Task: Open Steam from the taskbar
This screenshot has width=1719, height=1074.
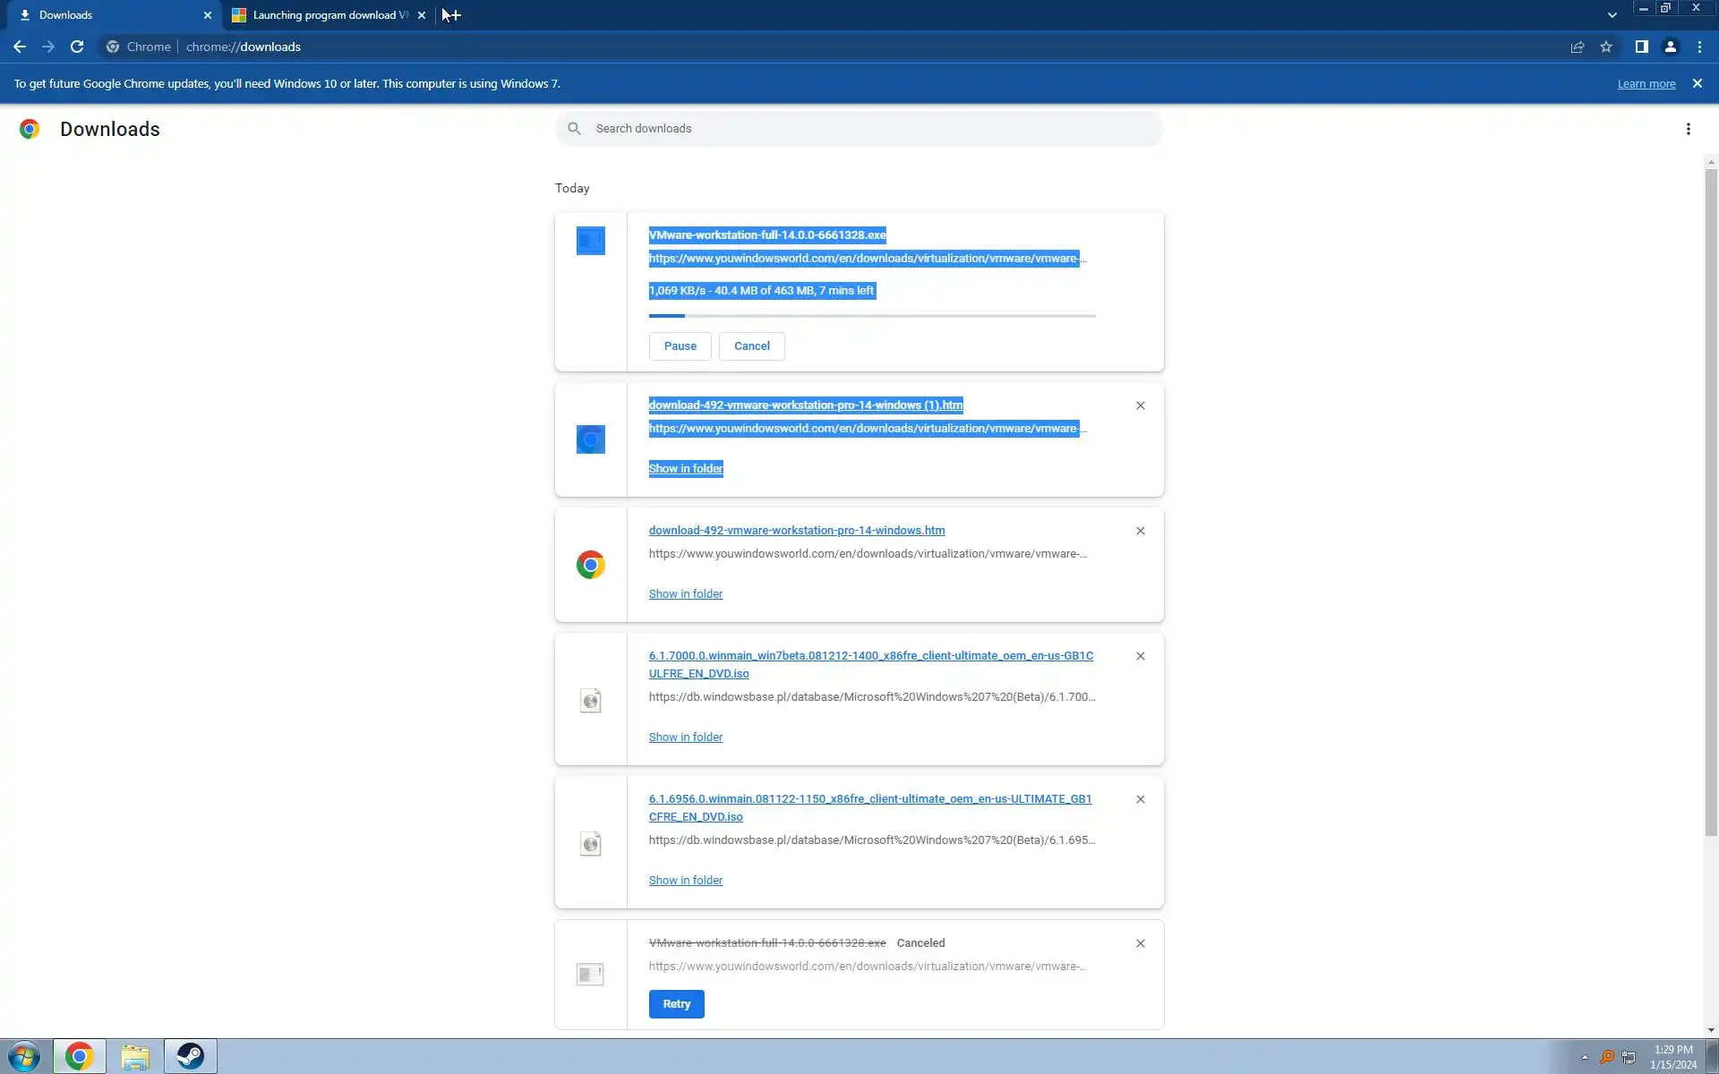Action: pyautogui.click(x=190, y=1057)
